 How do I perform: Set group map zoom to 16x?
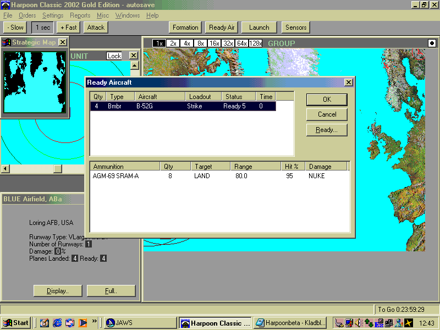click(x=214, y=43)
